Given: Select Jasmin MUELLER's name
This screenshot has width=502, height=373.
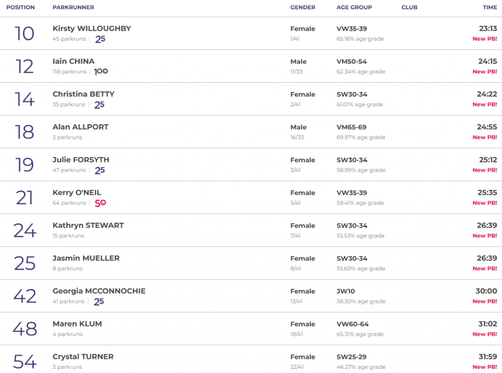Looking at the screenshot, I should pos(86,258).
